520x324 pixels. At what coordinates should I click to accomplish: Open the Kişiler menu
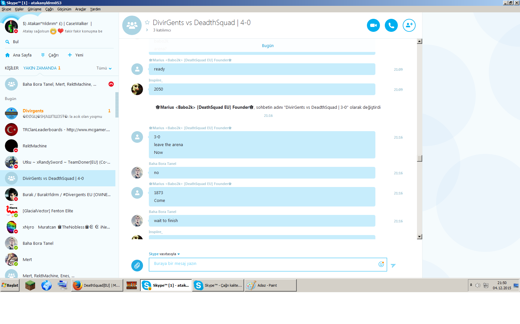[19, 9]
